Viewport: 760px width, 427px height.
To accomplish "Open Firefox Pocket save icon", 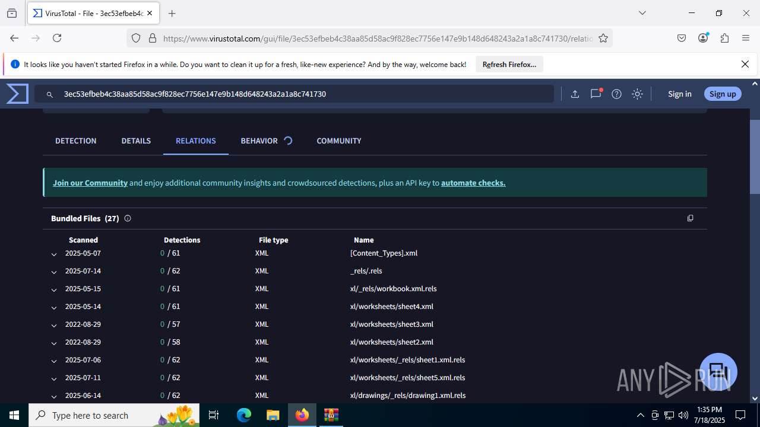I will [682, 38].
